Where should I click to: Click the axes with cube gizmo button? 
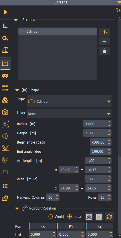[99, 217]
